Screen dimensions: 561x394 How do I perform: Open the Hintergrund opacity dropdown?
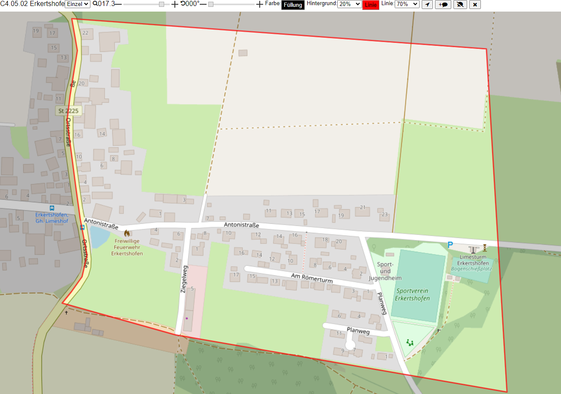pos(350,4)
